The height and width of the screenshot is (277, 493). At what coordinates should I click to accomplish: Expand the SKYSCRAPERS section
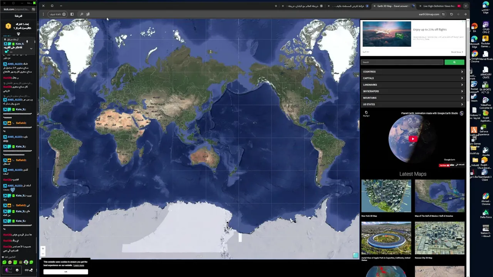click(x=413, y=91)
